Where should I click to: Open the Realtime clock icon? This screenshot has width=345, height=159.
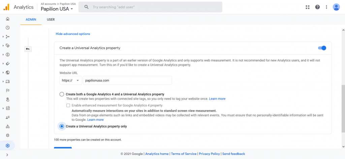(7, 28)
